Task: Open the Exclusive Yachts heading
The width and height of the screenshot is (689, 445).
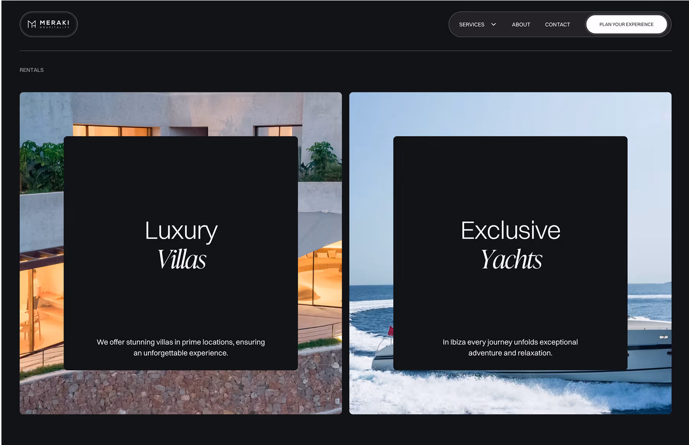Action: [x=510, y=245]
